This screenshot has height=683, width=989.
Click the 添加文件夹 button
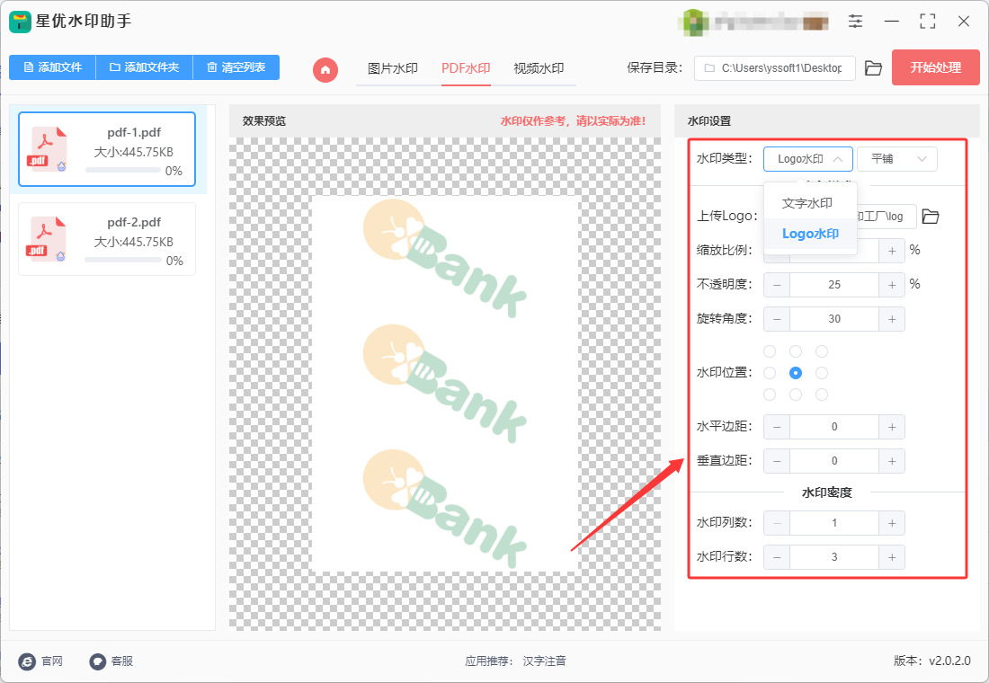pyautogui.click(x=144, y=67)
